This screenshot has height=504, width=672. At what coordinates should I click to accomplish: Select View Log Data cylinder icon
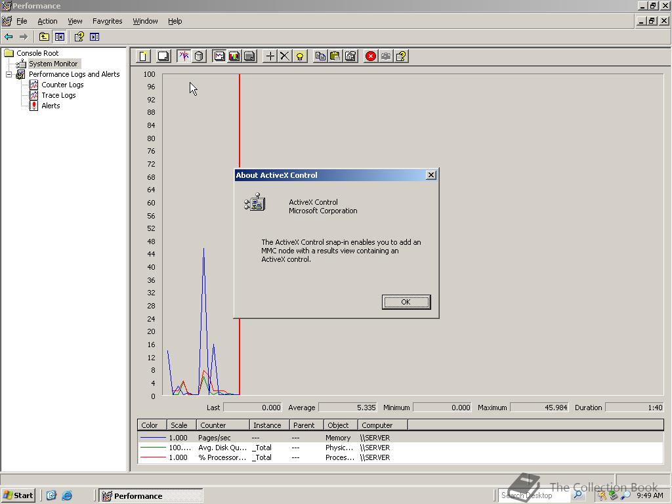(199, 56)
